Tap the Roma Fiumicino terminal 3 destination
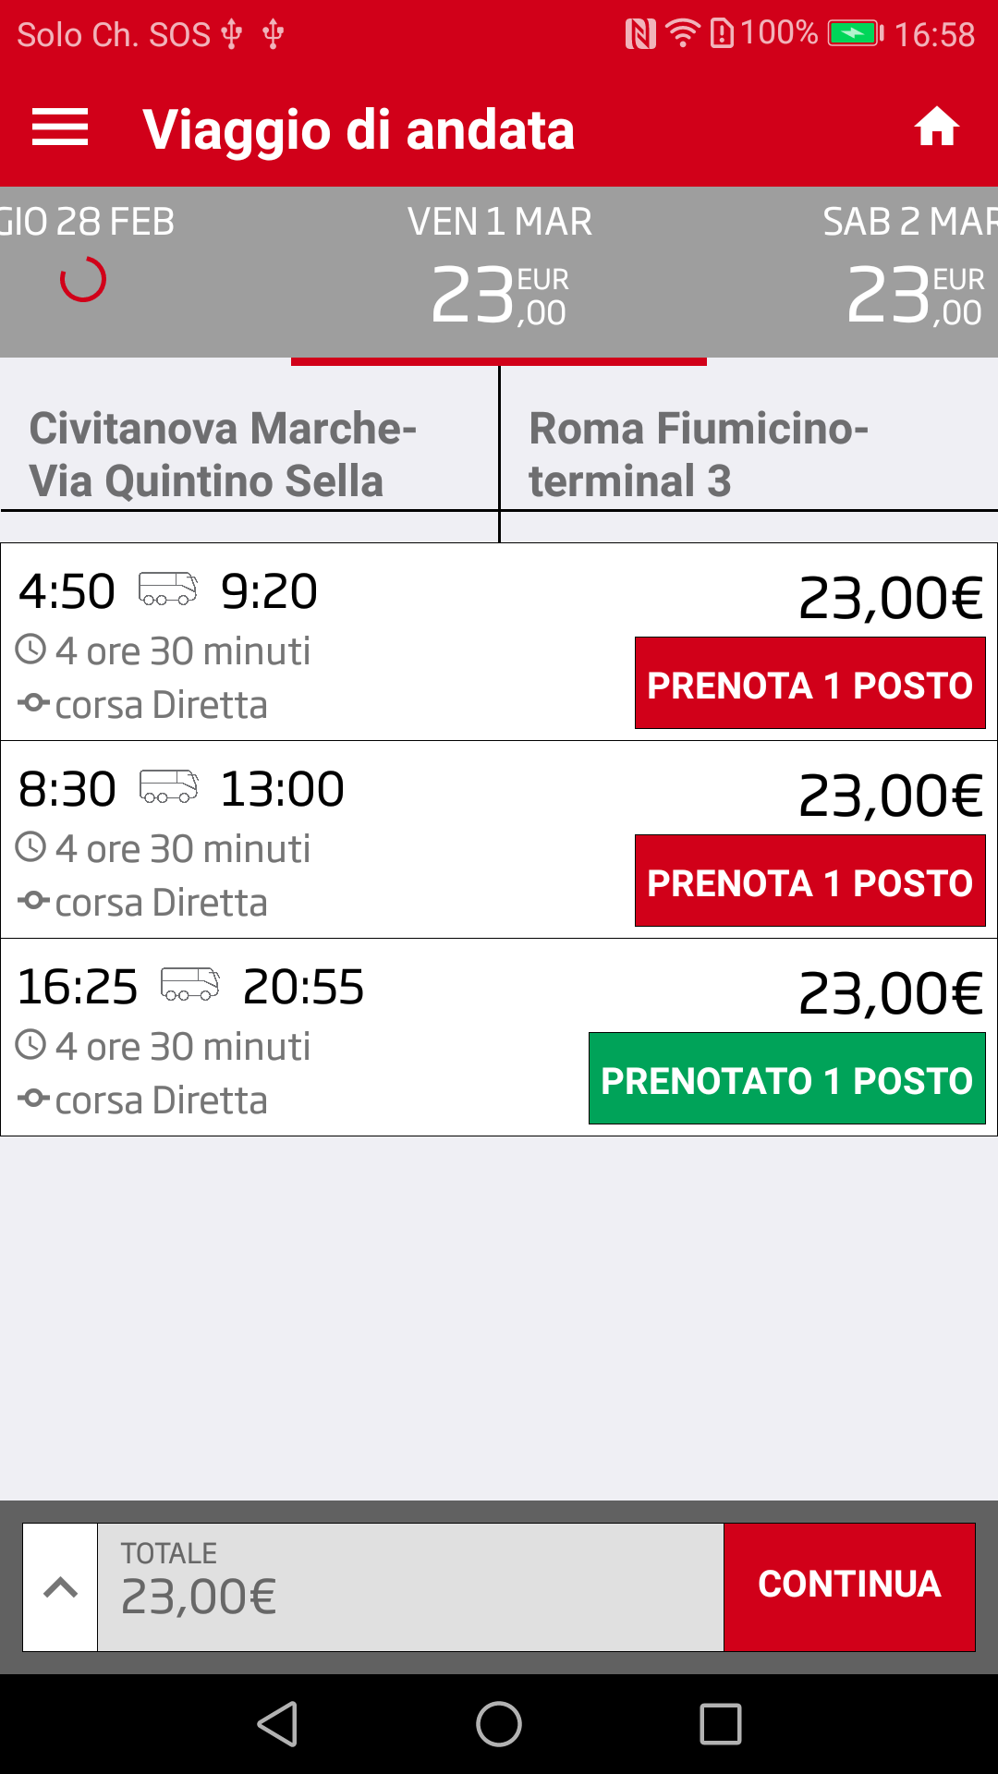Image resolution: width=998 pixels, height=1774 pixels. pos(749,455)
